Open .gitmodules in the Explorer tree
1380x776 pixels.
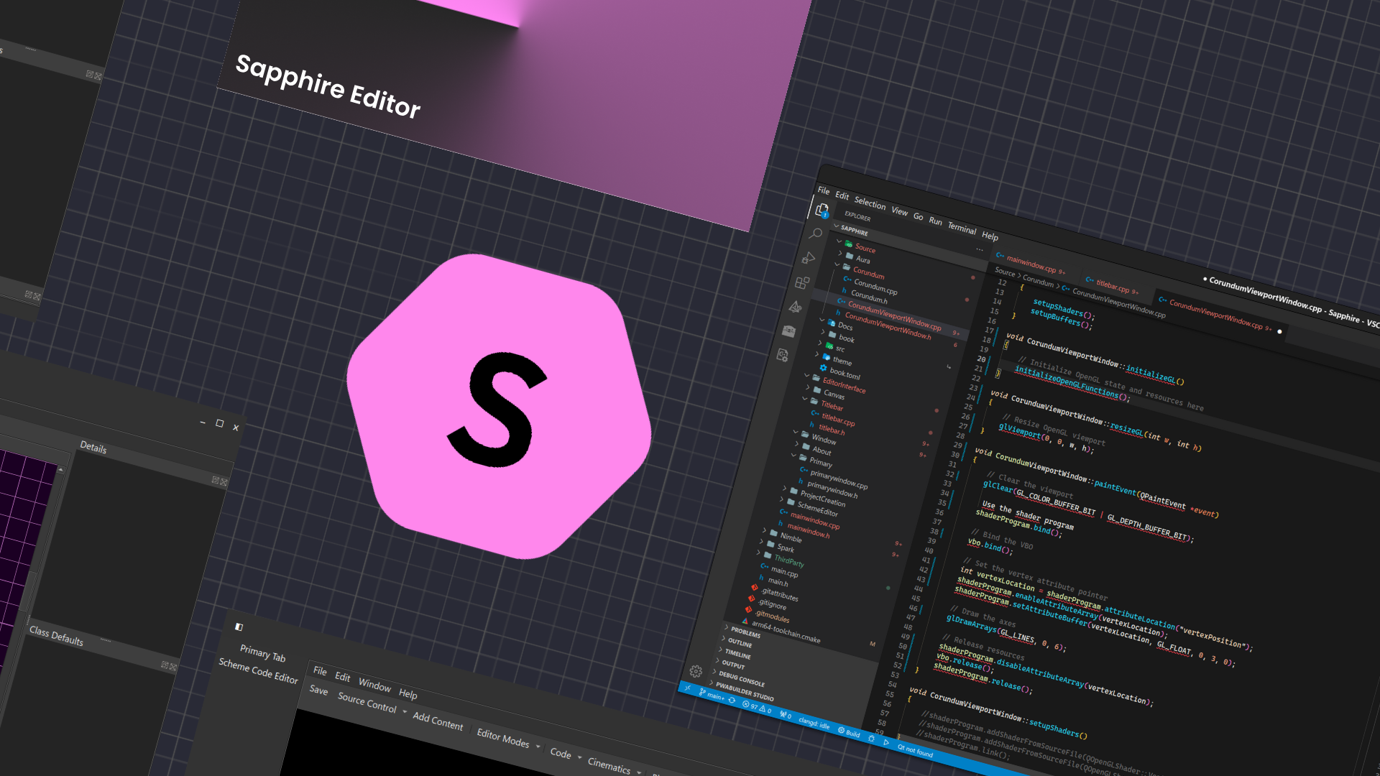click(773, 616)
